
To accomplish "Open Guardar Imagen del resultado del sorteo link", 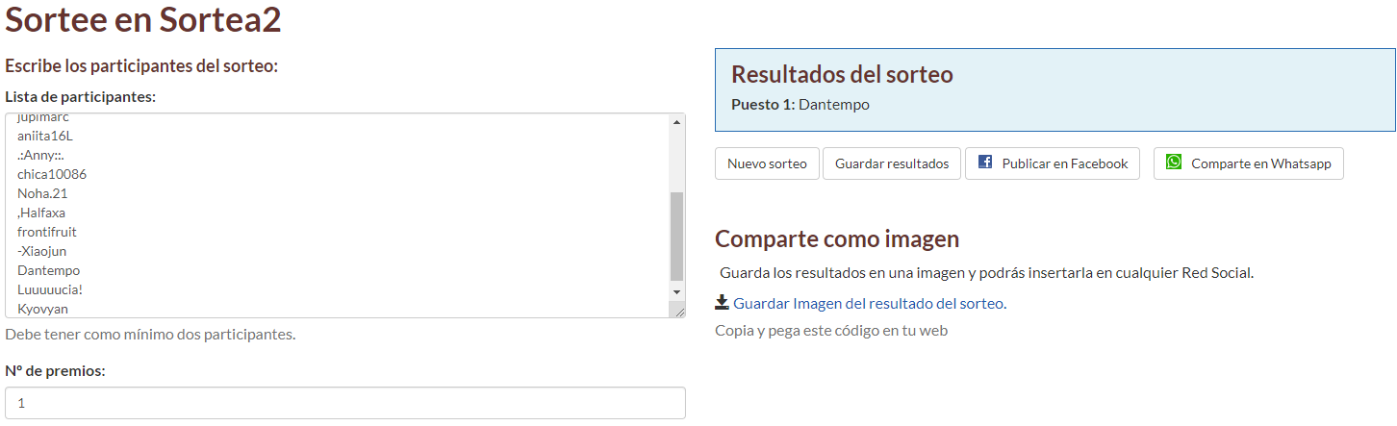I will (869, 304).
